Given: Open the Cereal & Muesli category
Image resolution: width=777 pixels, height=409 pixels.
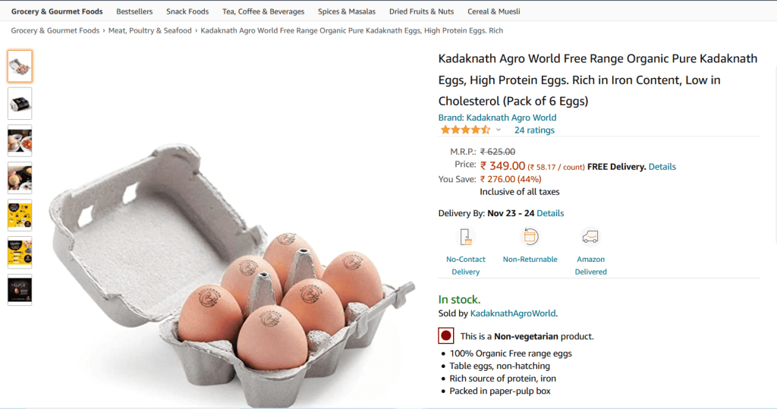Looking at the screenshot, I should [494, 11].
